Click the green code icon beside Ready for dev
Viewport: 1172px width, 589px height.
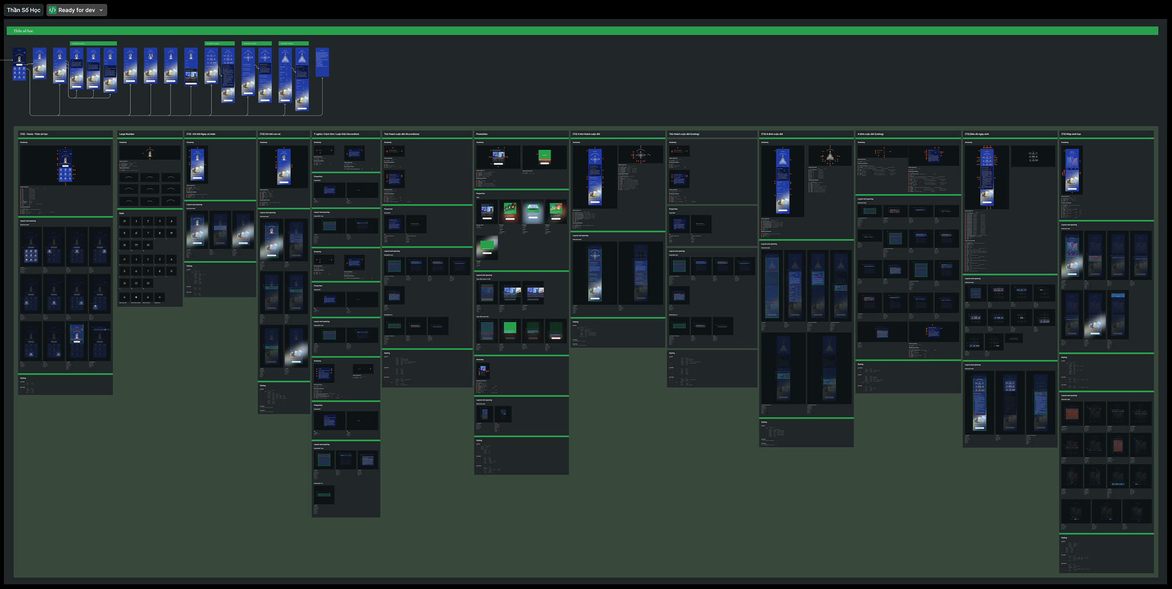pyautogui.click(x=53, y=10)
